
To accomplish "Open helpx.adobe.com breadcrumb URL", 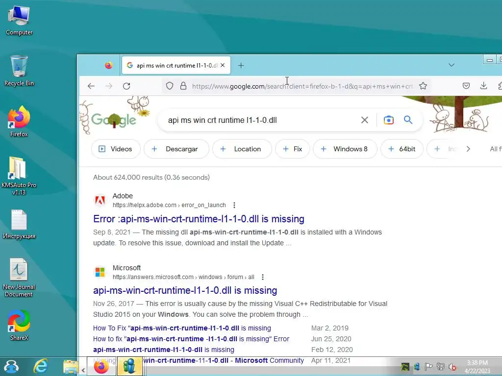I will tap(169, 205).
